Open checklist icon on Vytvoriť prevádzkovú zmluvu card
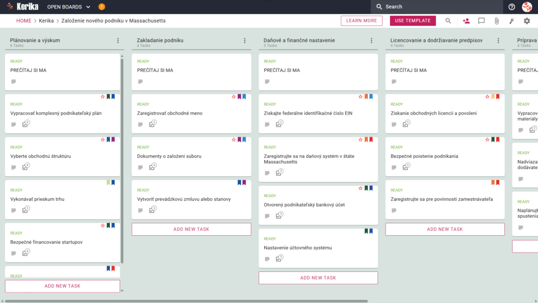This screenshot has height=303, width=538. point(153,209)
